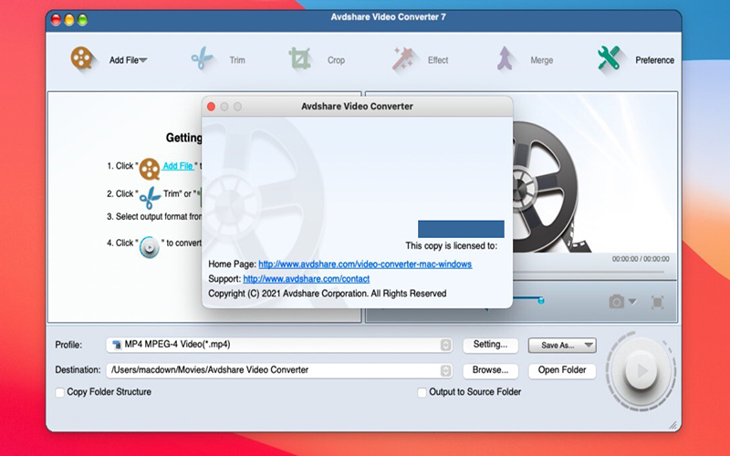The height and width of the screenshot is (456, 730).
Task: Open the avdshare.com video-converter home page link
Action: [x=365, y=264]
